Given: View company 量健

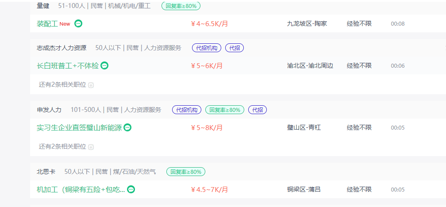Looking at the screenshot, I should click(x=43, y=6).
